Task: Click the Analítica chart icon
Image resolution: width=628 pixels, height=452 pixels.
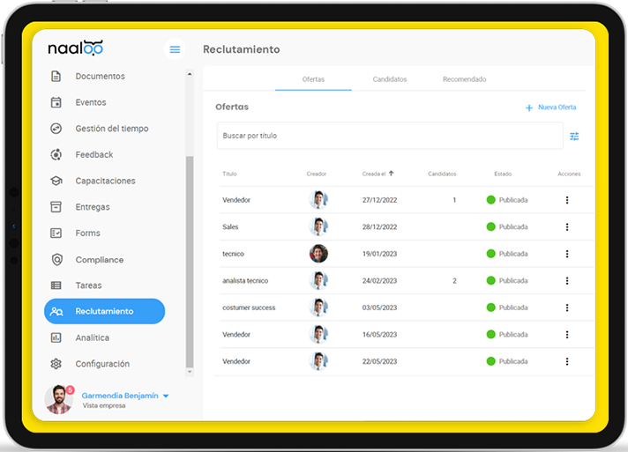Action: point(56,337)
